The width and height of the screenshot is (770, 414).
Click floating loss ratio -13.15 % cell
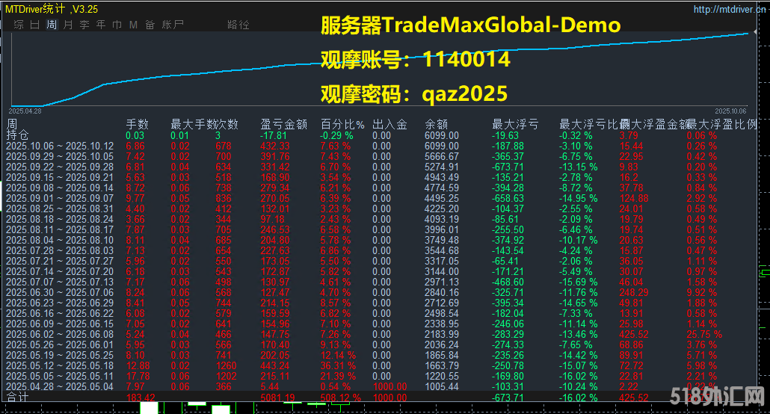[579, 167]
